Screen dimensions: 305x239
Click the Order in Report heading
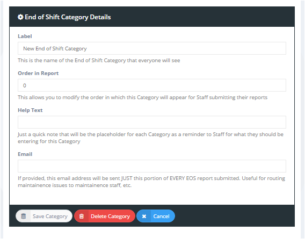tap(38, 73)
